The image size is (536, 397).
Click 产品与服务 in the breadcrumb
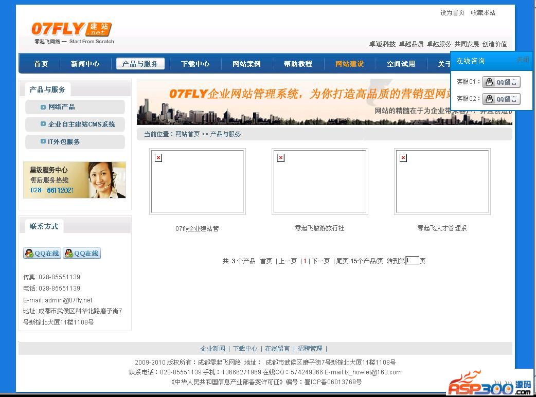point(226,134)
